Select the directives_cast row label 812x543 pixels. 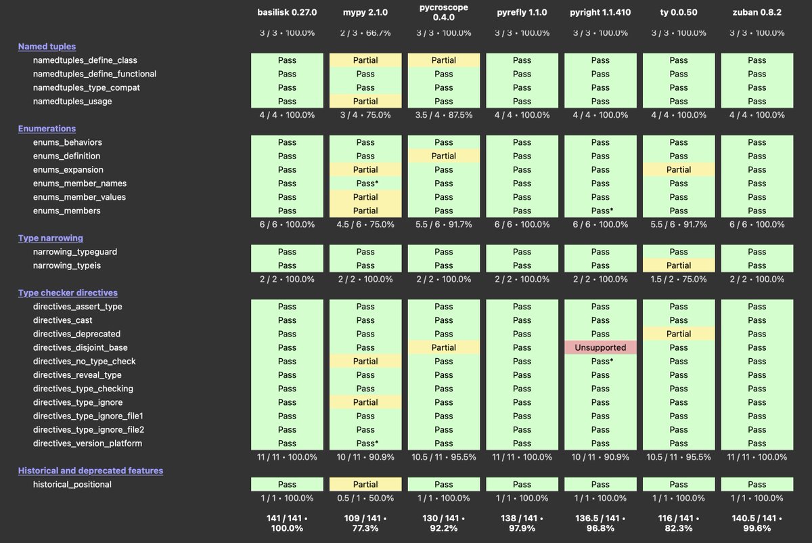click(x=62, y=320)
